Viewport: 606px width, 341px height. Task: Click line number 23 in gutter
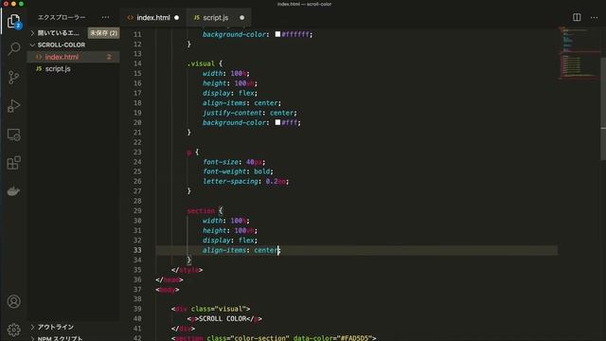pos(137,152)
